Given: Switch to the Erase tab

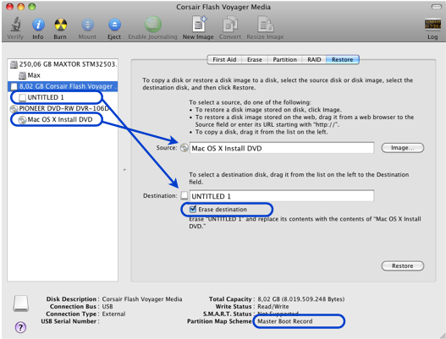Looking at the screenshot, I should click(x=254, y=60).
